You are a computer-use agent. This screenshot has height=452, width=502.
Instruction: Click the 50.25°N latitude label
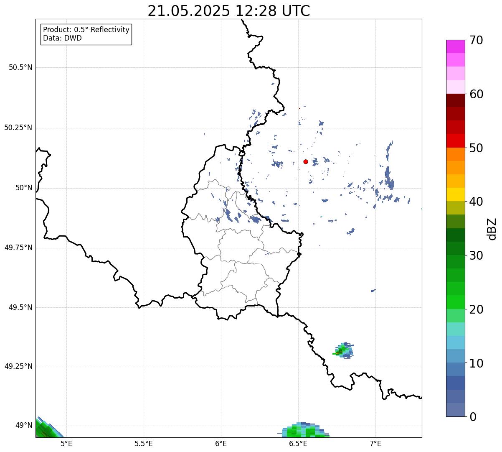pos(18,128)
